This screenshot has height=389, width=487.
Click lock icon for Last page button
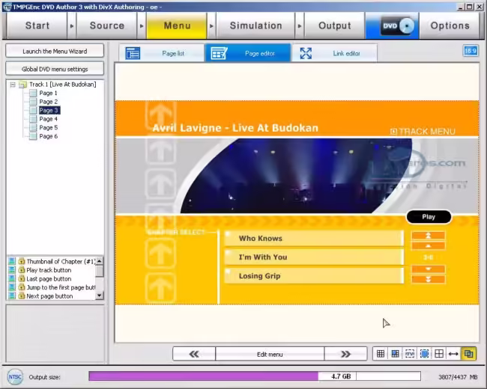pyautogui.click(x=22, y=278)
